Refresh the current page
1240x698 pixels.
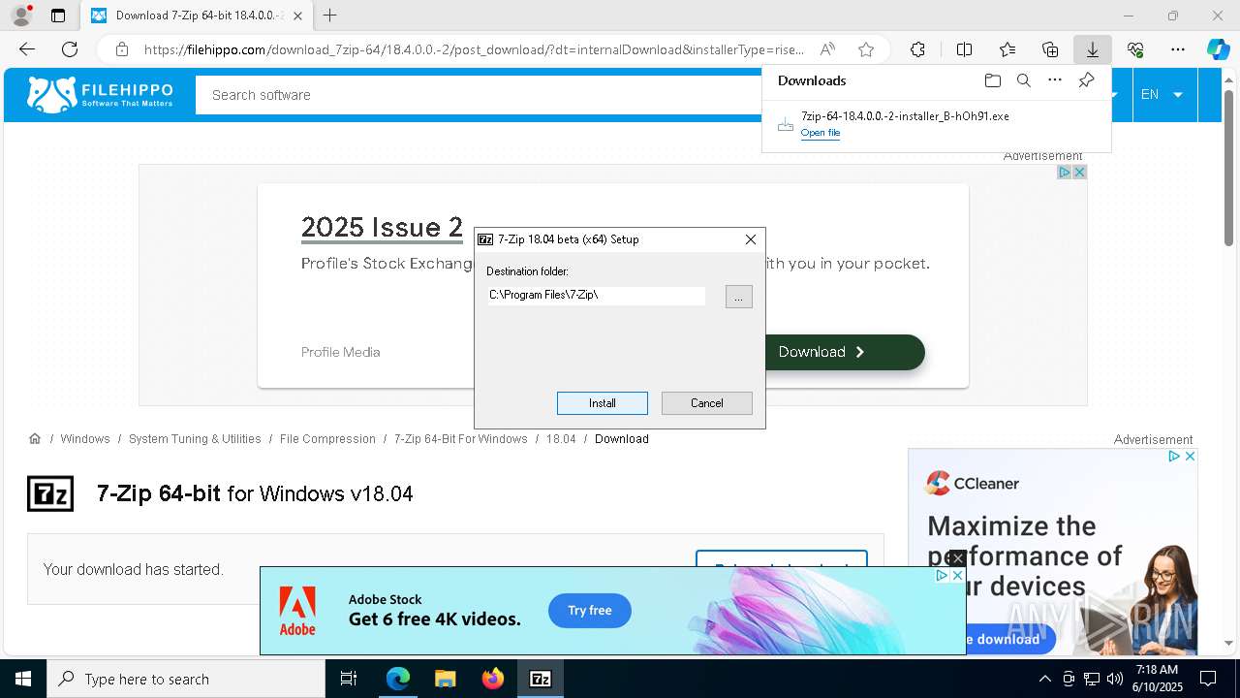(x=70, y=49)
